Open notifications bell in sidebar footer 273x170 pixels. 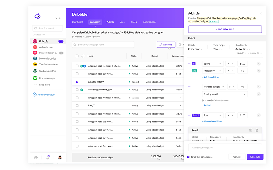point(48,157)
